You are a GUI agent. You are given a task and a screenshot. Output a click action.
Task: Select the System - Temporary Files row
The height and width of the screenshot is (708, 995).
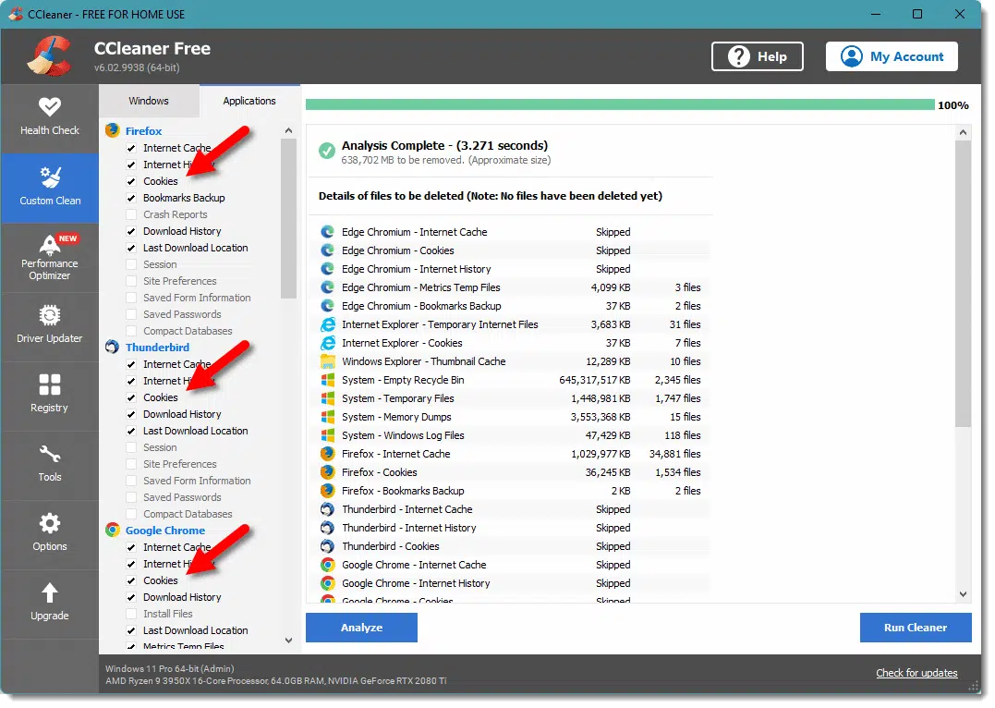[x=513, y=398]
